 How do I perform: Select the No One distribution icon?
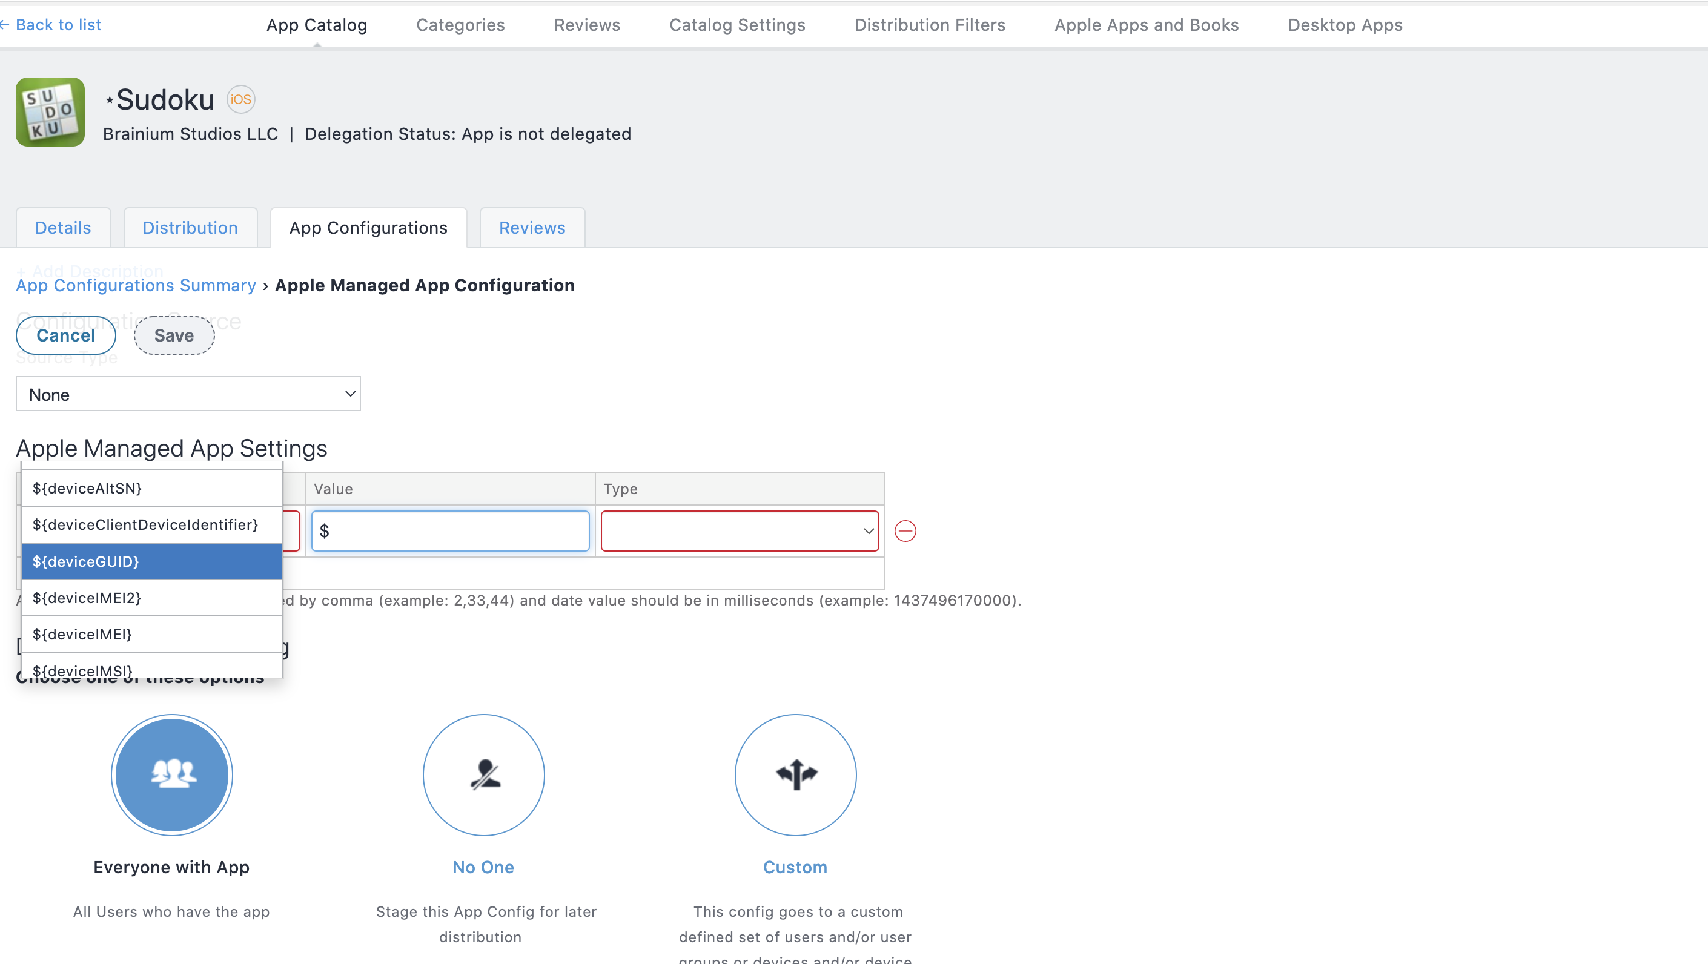[483, 774]
